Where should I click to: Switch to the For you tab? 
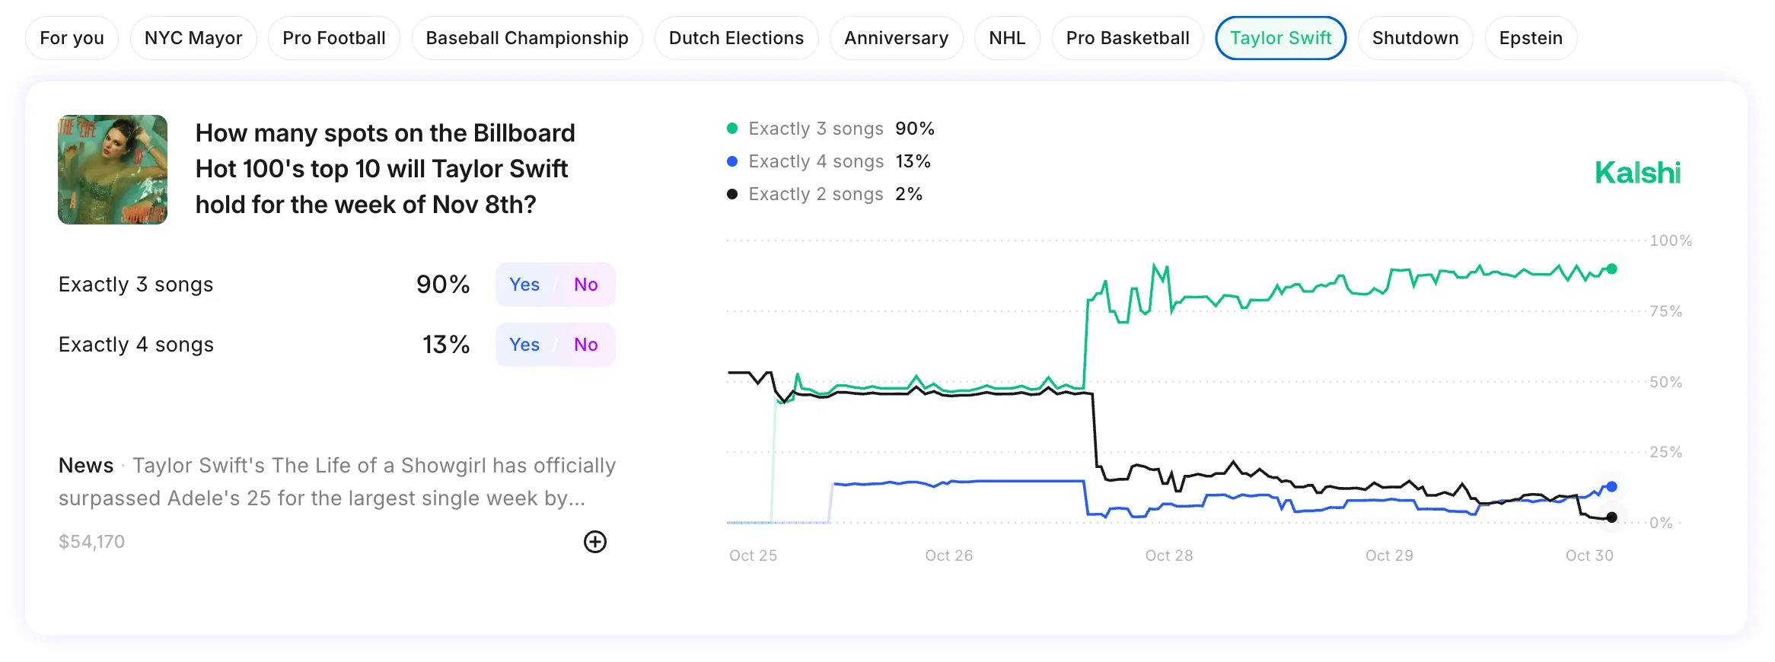point(72,37)
